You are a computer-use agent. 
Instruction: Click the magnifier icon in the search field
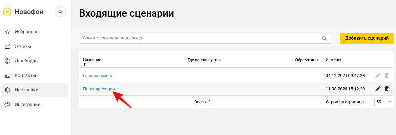(324, 38)
